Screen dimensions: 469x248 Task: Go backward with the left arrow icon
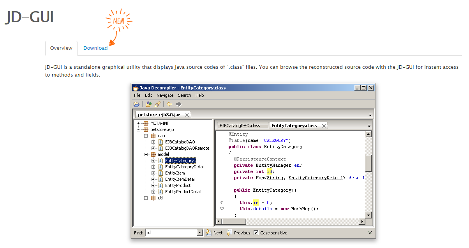(169, 104)
